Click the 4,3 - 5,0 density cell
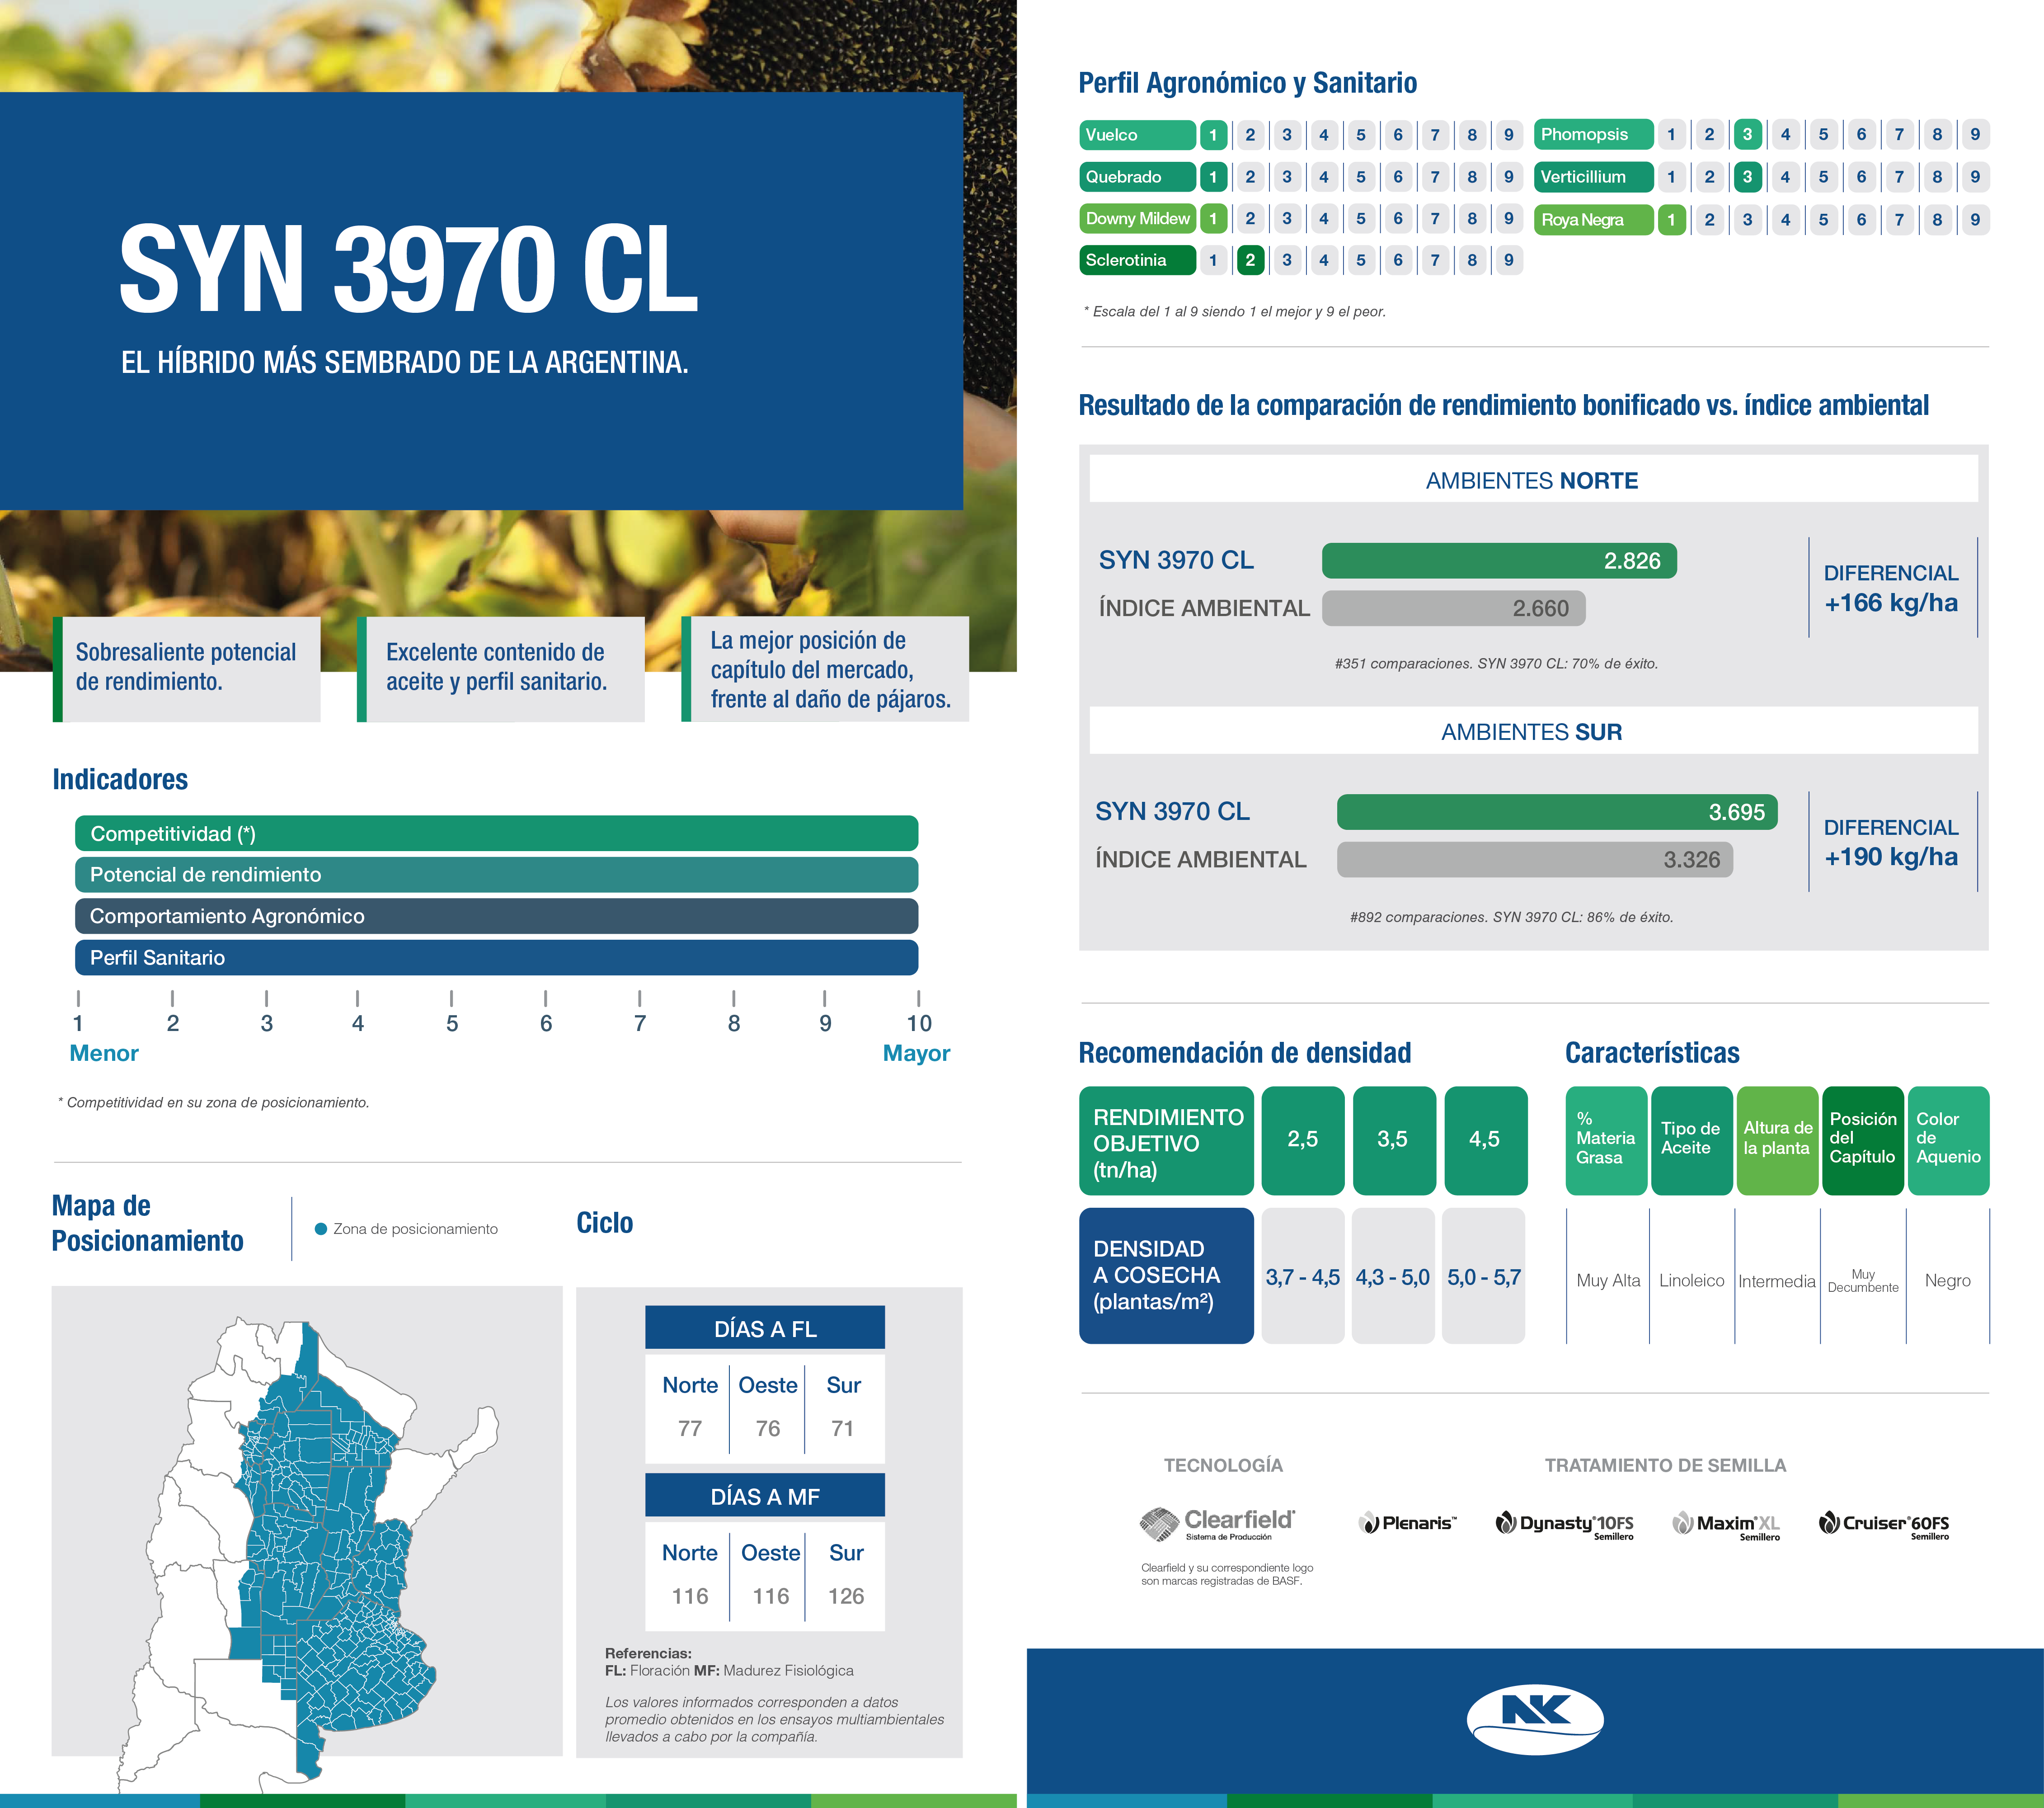The height and width of the screenshot is (1808, 2044). [x=1393, y=1275]
